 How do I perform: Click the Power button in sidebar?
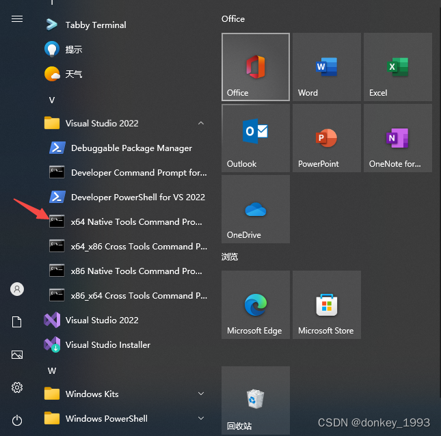tap(17, 420)
